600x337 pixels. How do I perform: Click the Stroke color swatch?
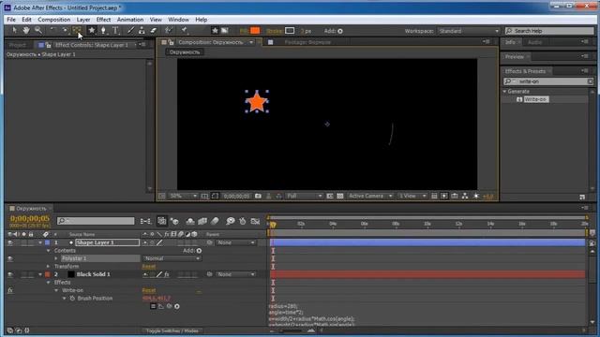(x=290, y=31)
